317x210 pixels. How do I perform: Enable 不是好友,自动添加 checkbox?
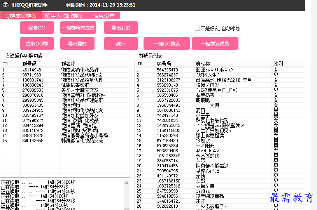[197, 28]
